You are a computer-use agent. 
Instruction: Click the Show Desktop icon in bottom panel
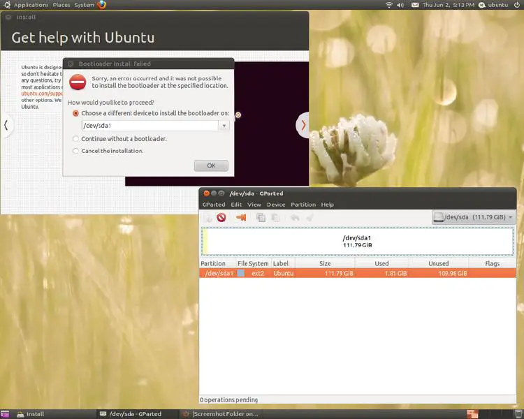[x=5, y=414]
